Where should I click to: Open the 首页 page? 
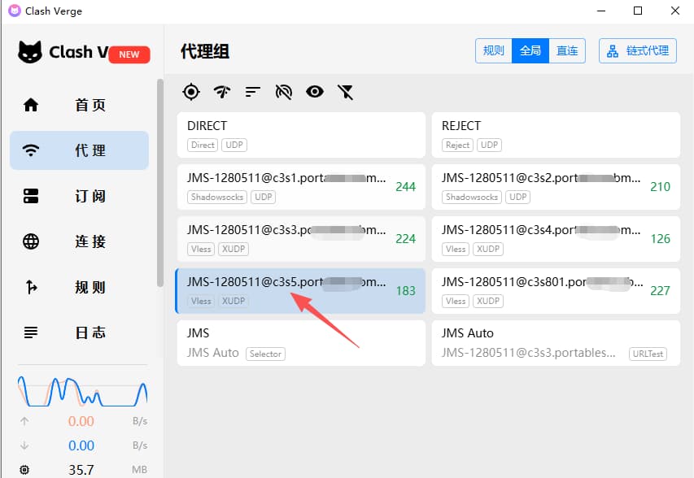[79, 105]
